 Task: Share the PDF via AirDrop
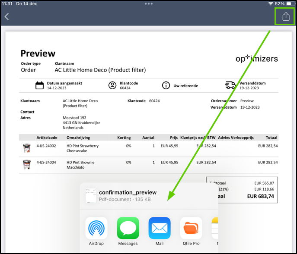point(96,228)
